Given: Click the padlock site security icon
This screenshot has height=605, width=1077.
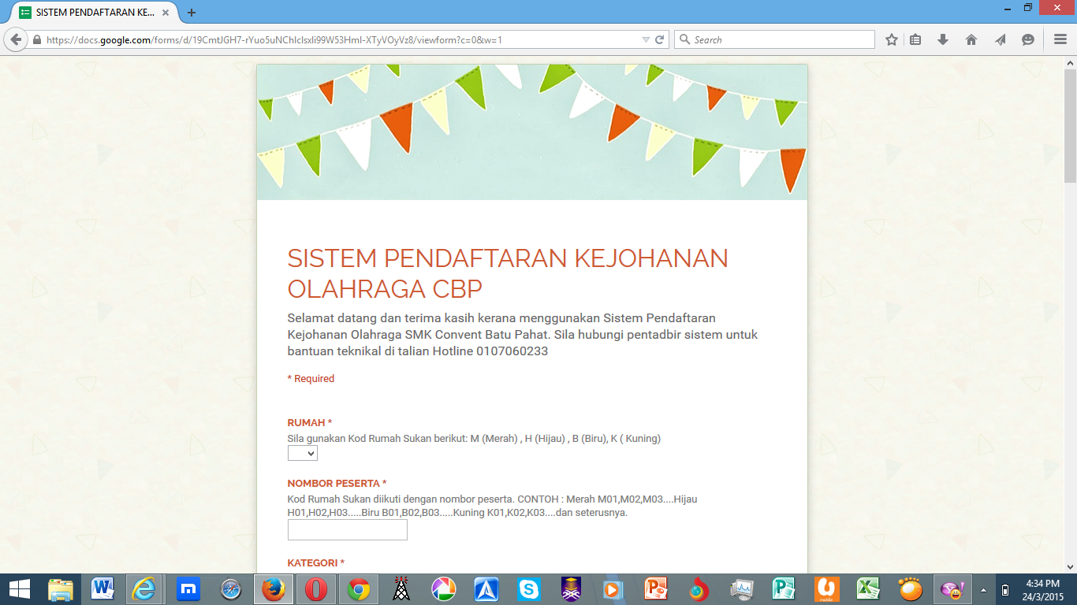Looking at the screenshot, I should click(36, 39).
